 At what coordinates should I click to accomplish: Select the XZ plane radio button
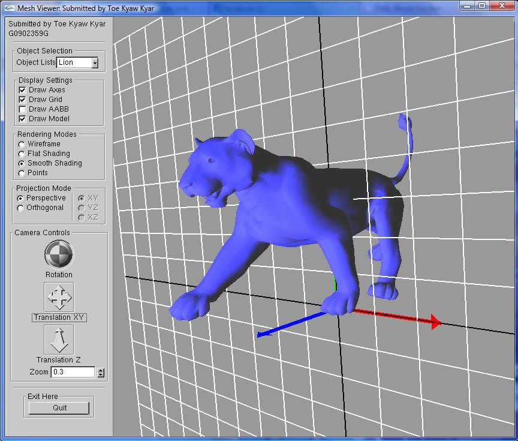pyautogui.click(x=82, y=217)
